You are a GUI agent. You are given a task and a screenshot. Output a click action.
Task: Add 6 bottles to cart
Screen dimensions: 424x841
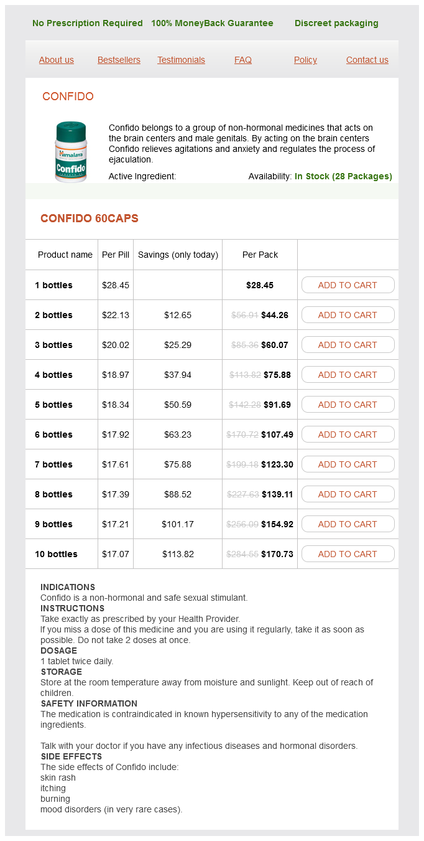tap(348, 435)
